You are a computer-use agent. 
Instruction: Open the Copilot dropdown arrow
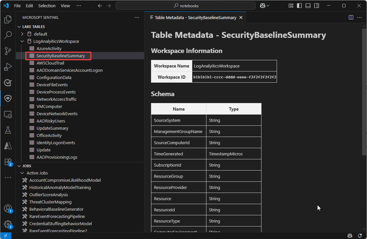268,6
